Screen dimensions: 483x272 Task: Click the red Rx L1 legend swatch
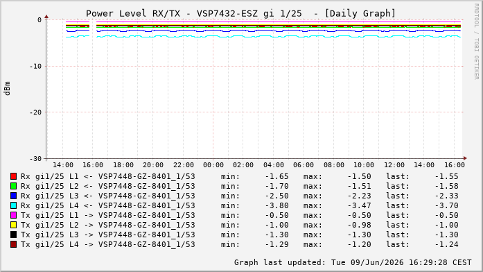(x=13, y=176)
